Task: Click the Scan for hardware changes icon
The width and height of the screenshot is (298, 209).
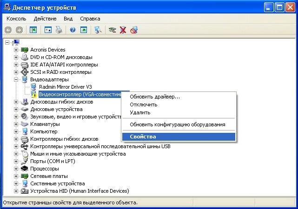Action: (98, 30)
